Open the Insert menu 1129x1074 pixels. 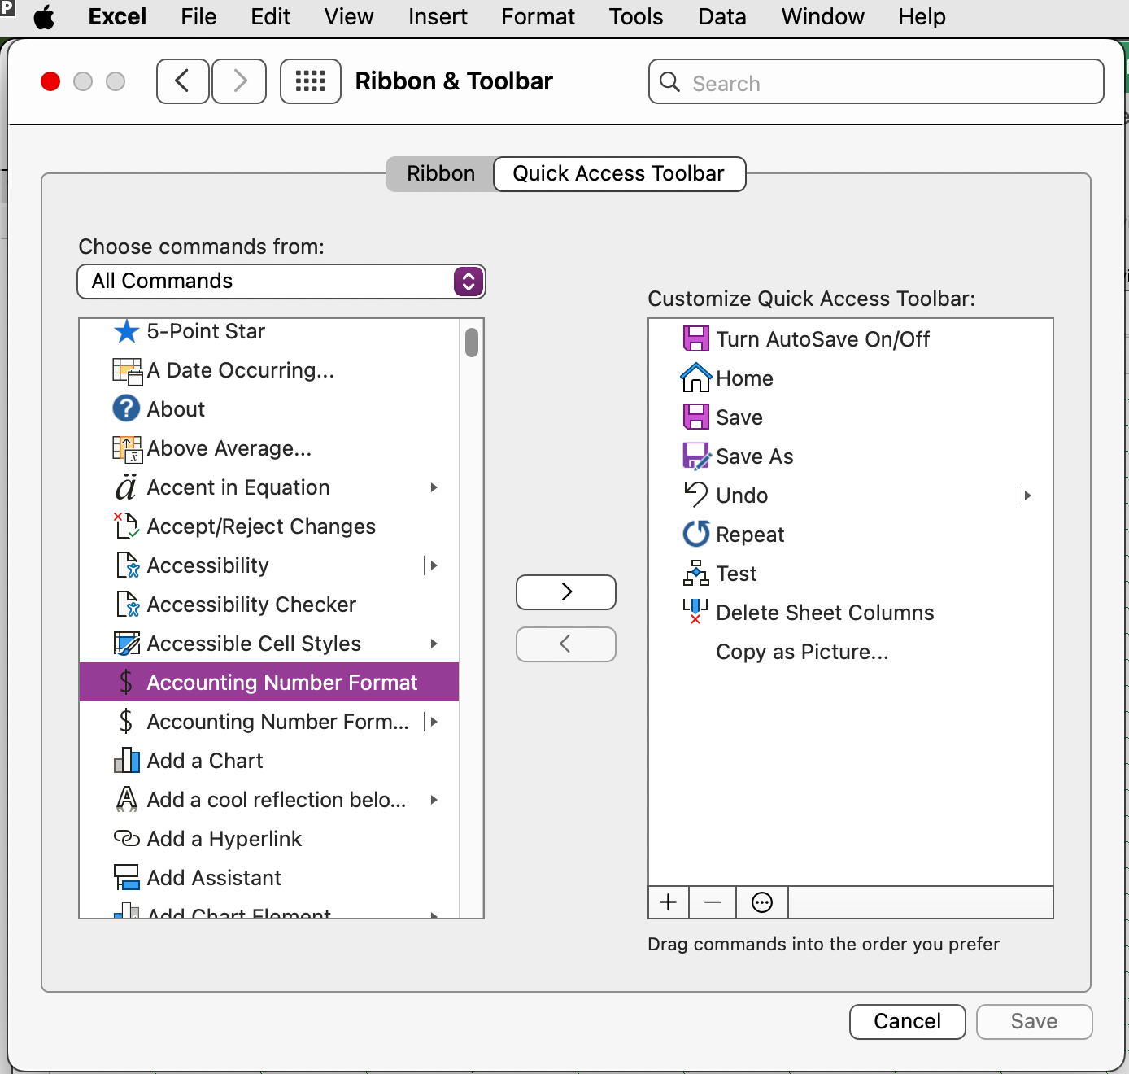tap(438, 17)
